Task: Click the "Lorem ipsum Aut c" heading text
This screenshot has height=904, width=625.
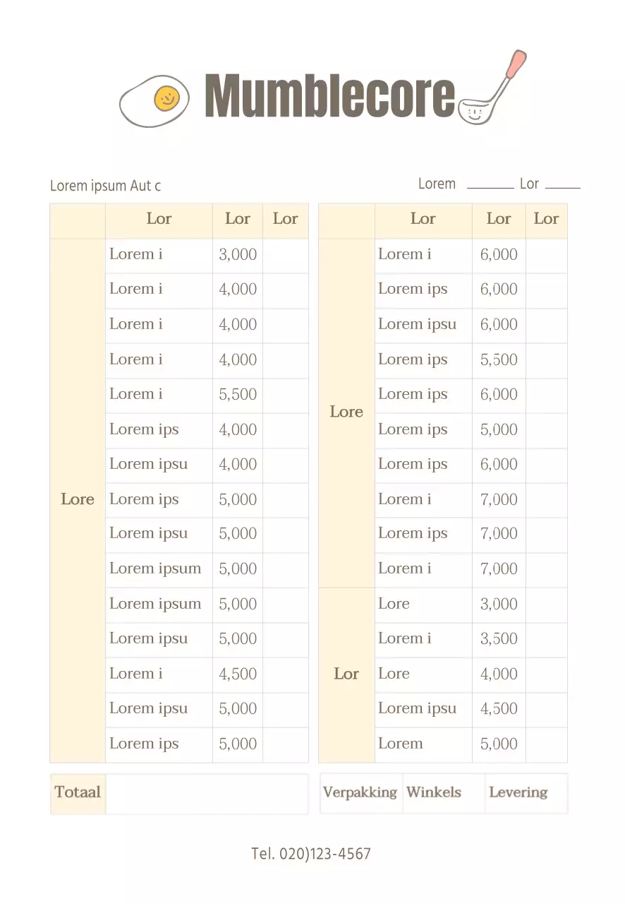Action: click(106, 186)
